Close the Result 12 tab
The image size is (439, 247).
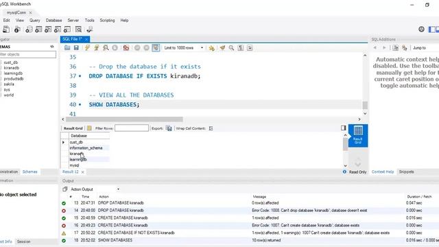(82, 172)
